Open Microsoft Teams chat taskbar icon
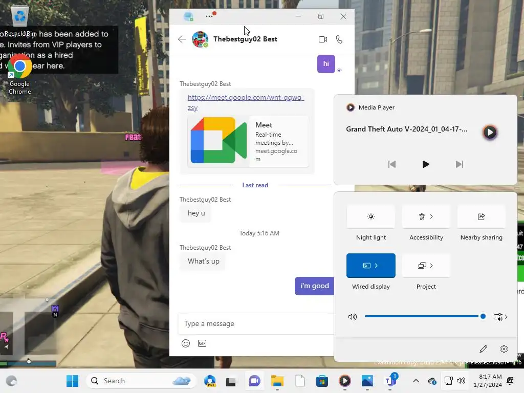The height and width of the screenshot is (393, 524). point(254,381)
